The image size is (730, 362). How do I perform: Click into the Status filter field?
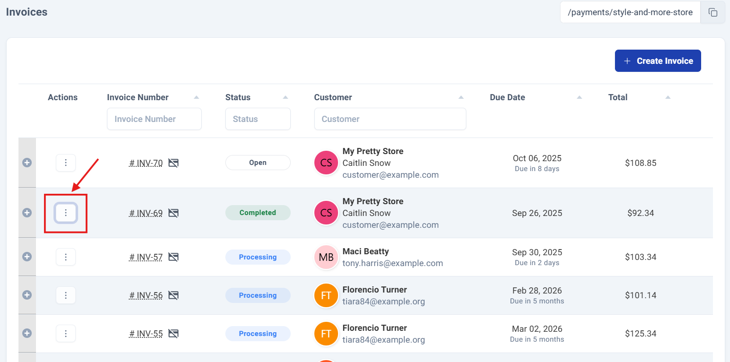point(258,119)
